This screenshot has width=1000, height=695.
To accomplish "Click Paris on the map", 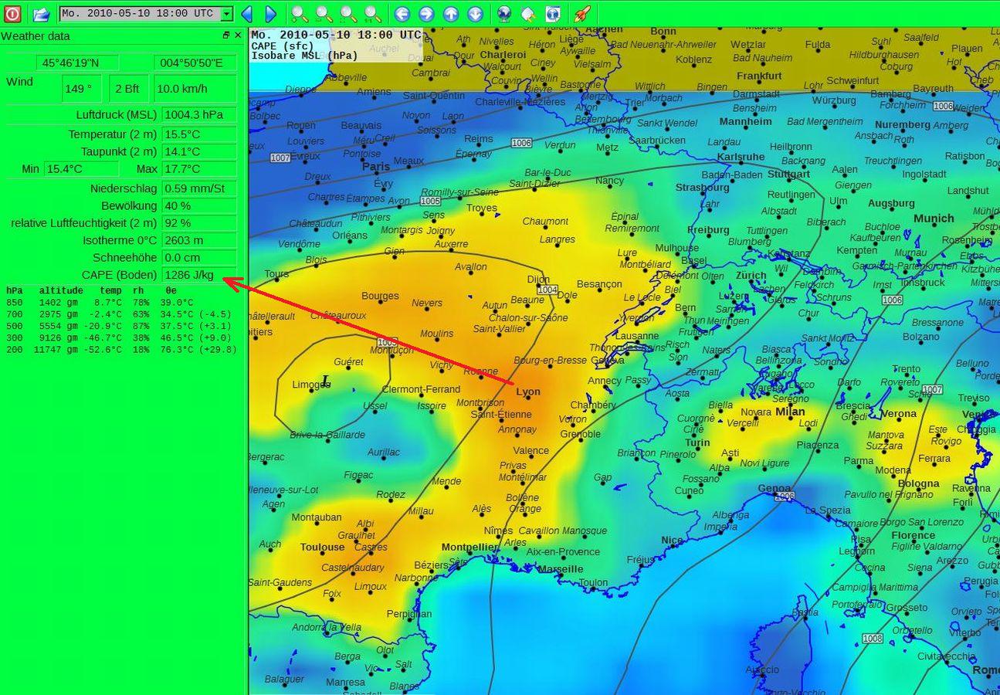I will point(376,166).
